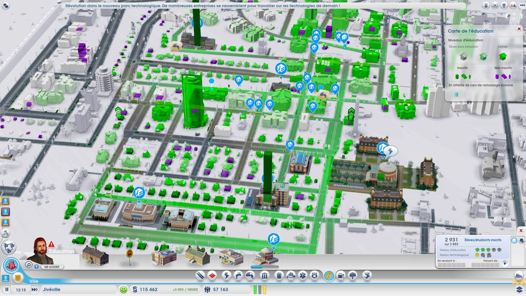Image resolution: width=526 pixels, height=296 pixels.
Task: Open the Water faucet menu
Action: (x=238, y=275)
